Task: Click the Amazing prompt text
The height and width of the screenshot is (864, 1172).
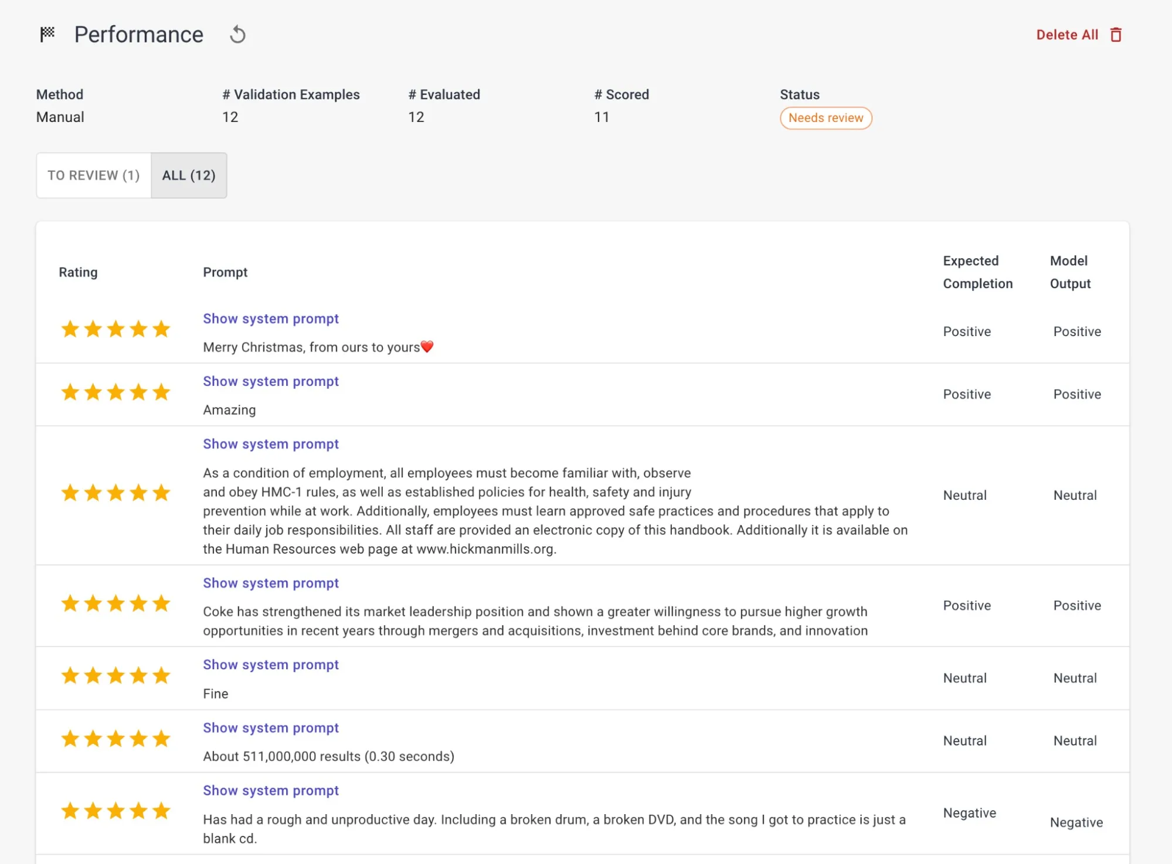Action: pos(229,410)
